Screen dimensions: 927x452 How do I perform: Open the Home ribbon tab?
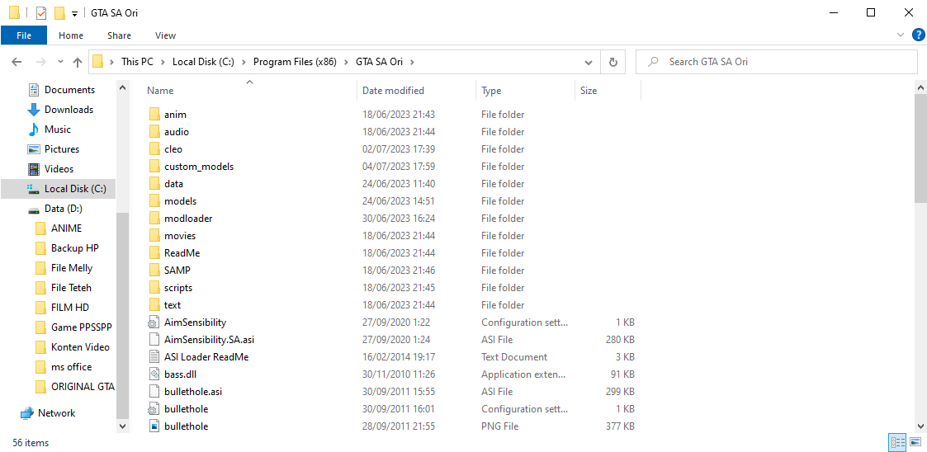coord(71,35)
